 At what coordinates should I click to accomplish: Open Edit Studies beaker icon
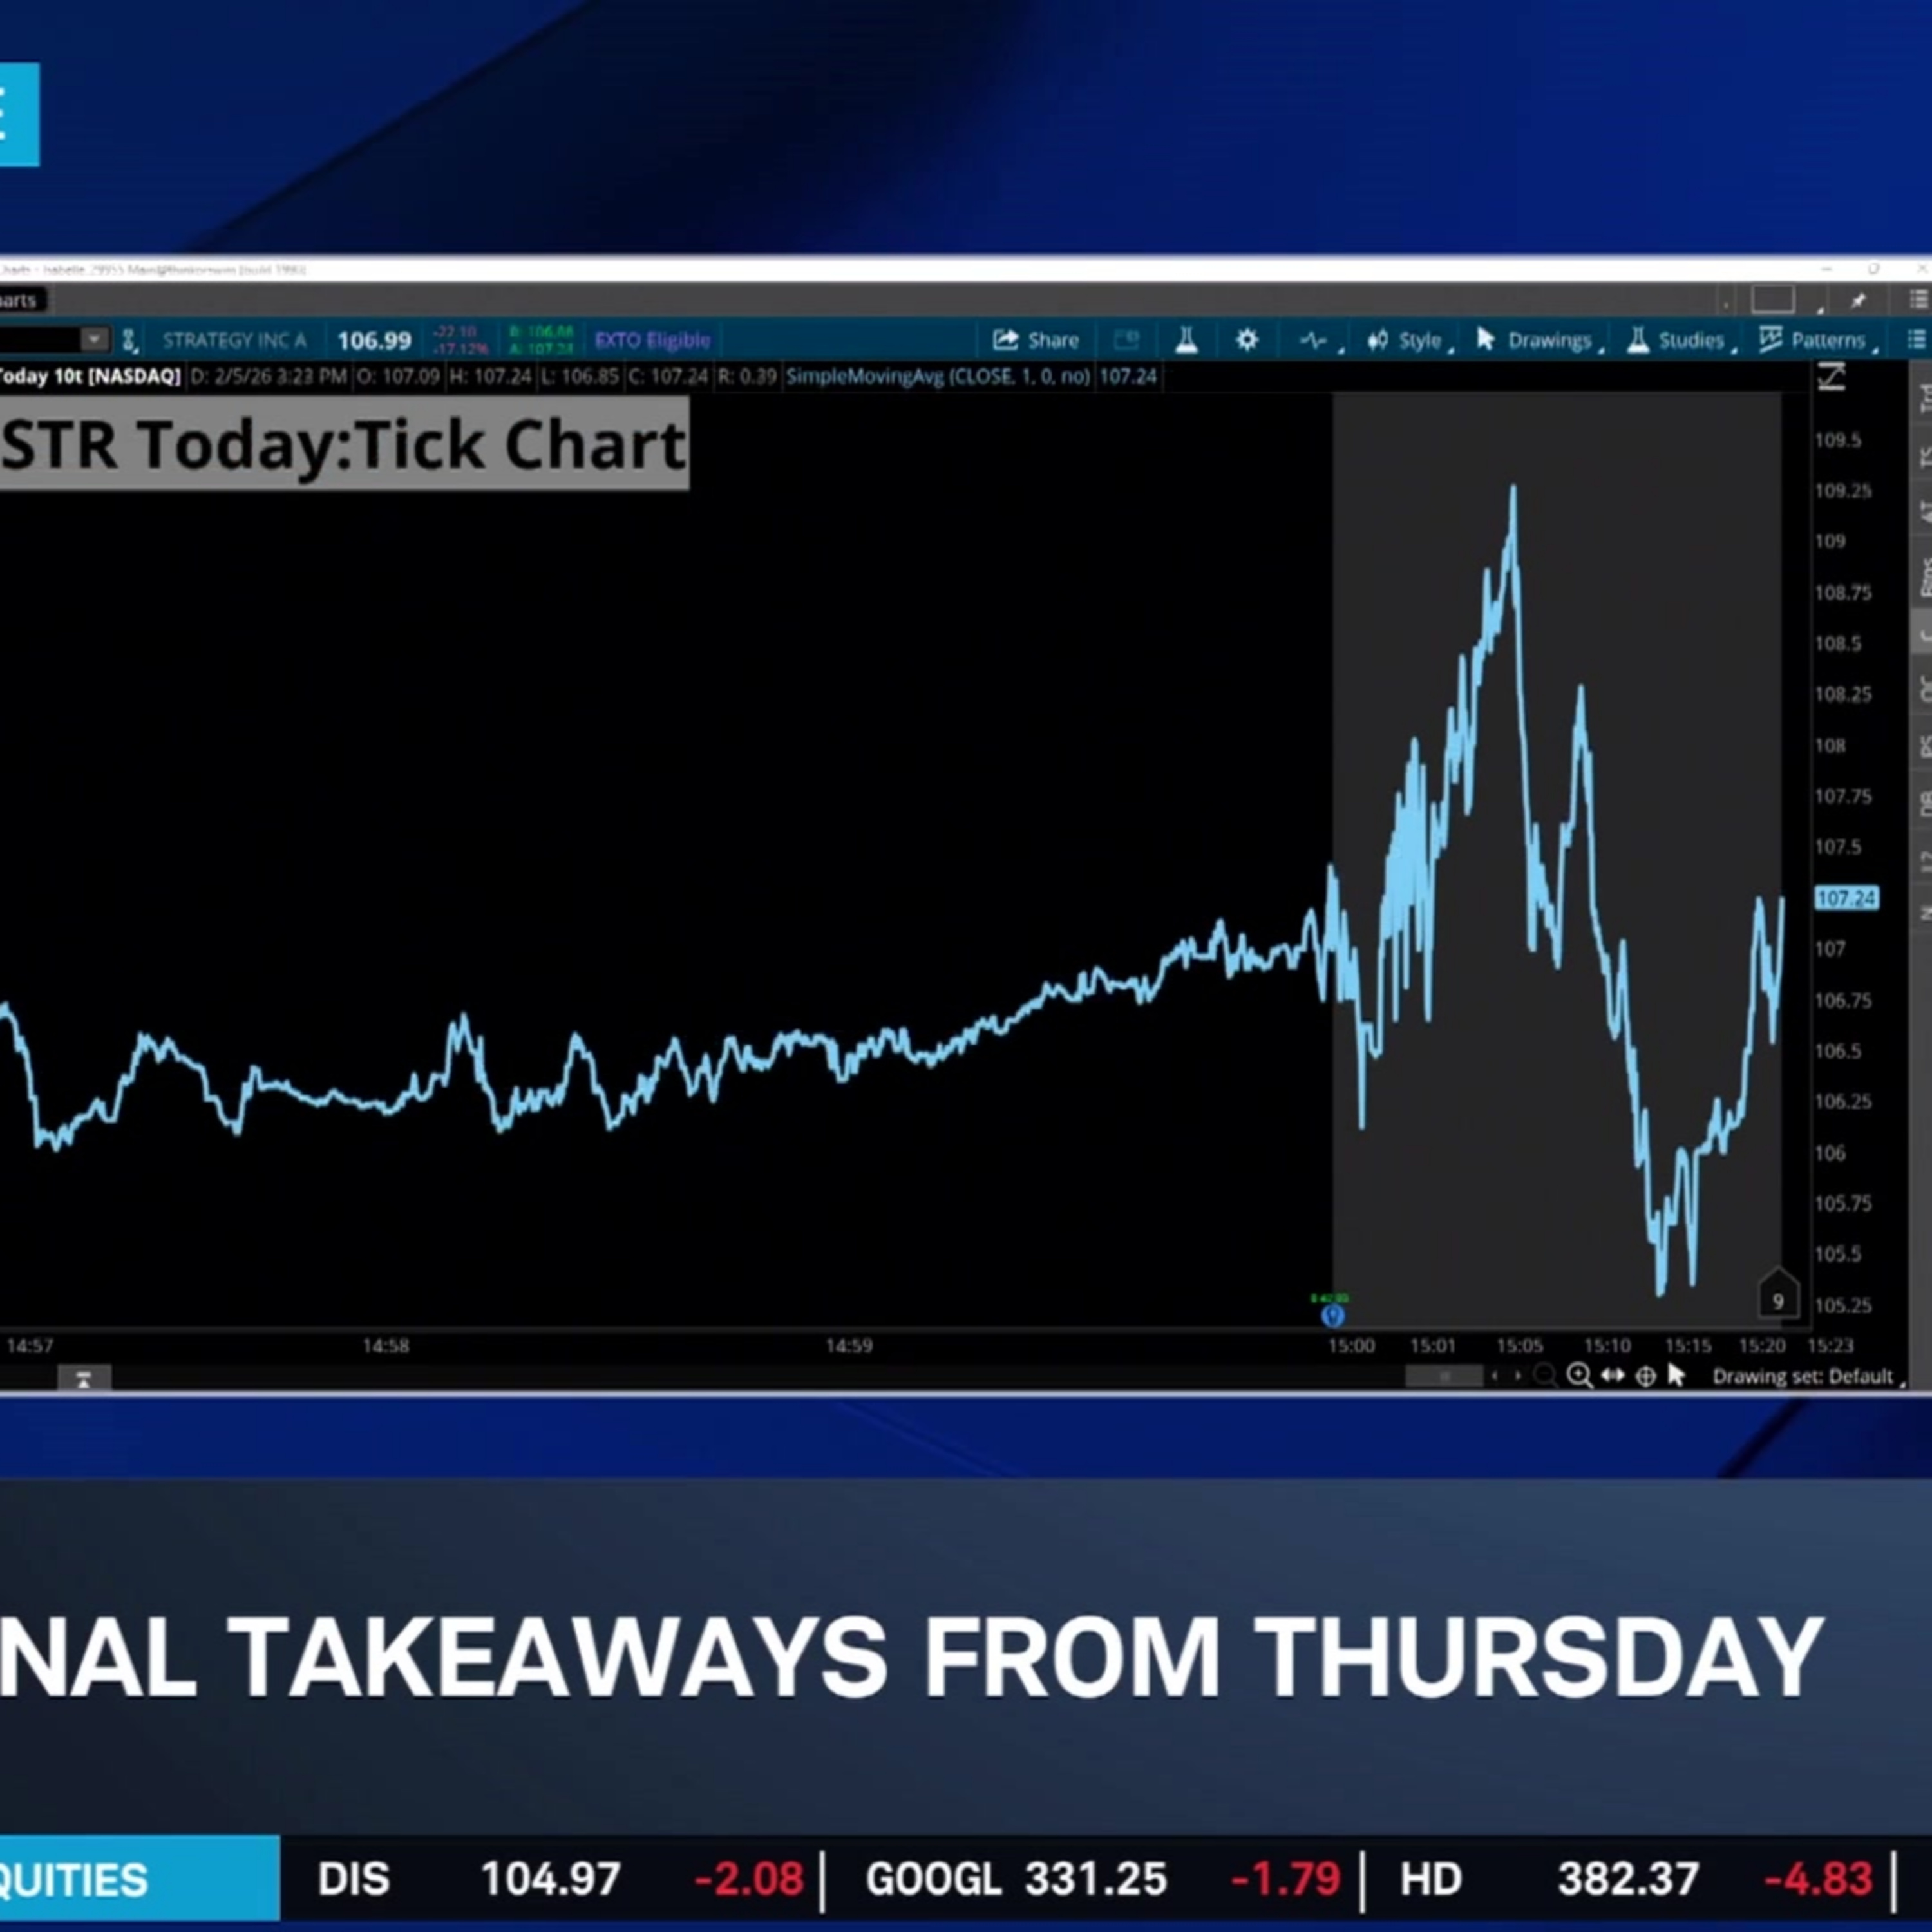(x=1187, y=340)
